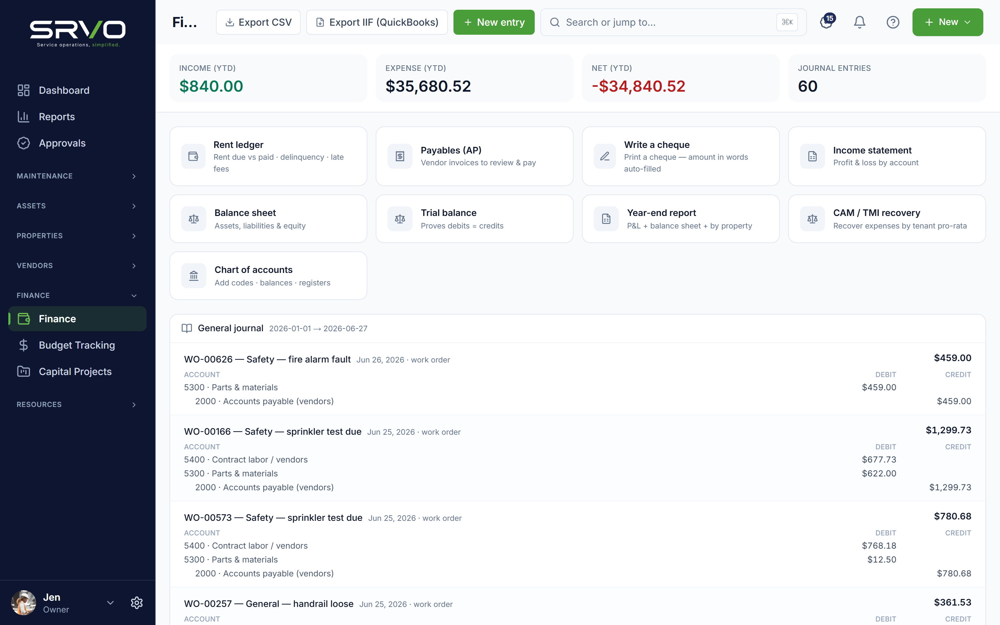Open the help question mark icon

[x=893, y=22]
